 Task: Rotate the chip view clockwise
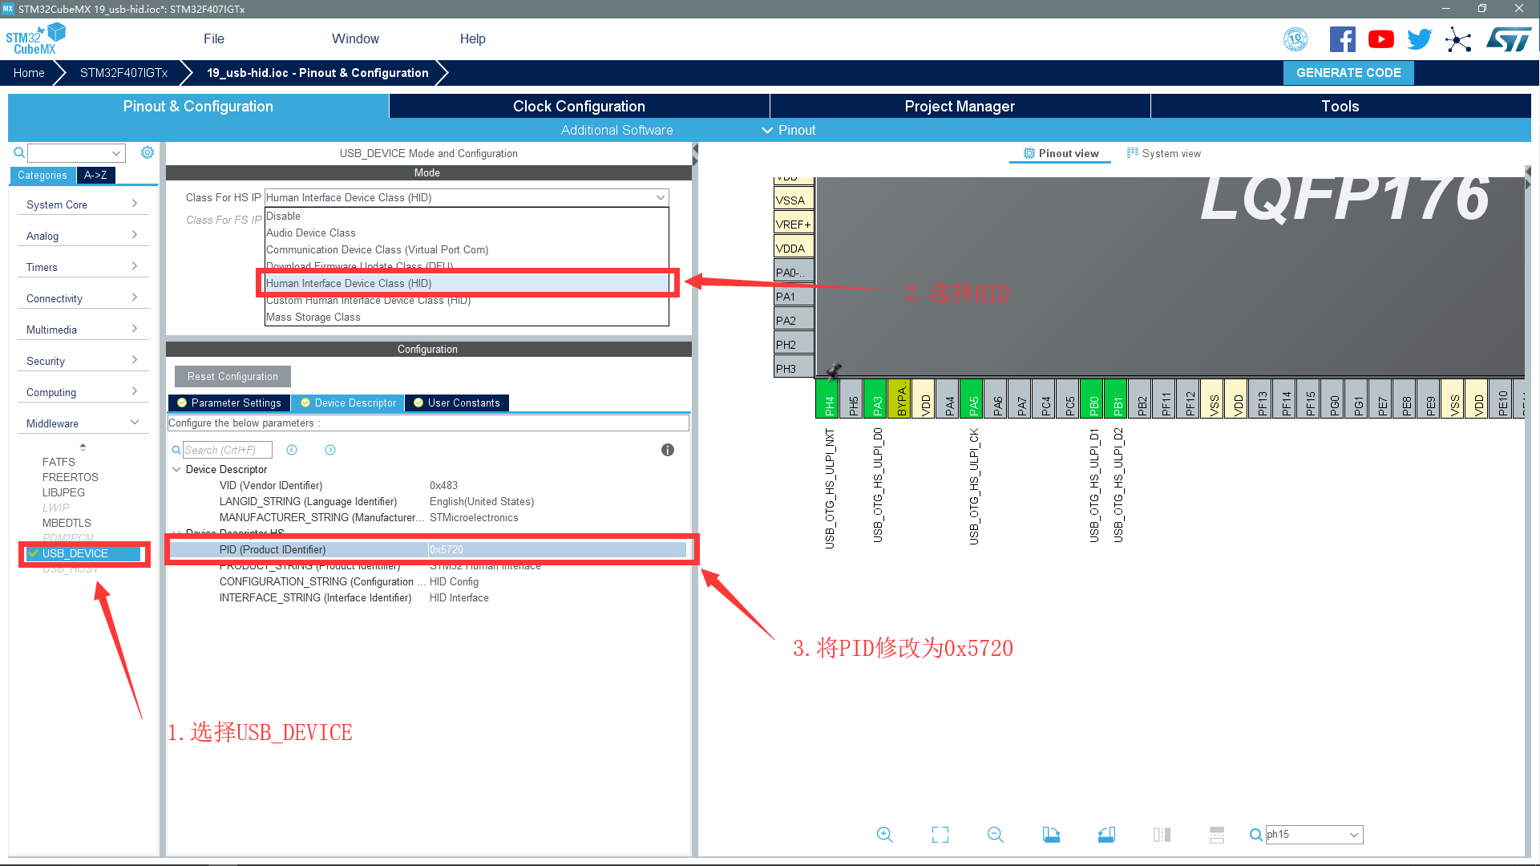(x=1051, y=835)
